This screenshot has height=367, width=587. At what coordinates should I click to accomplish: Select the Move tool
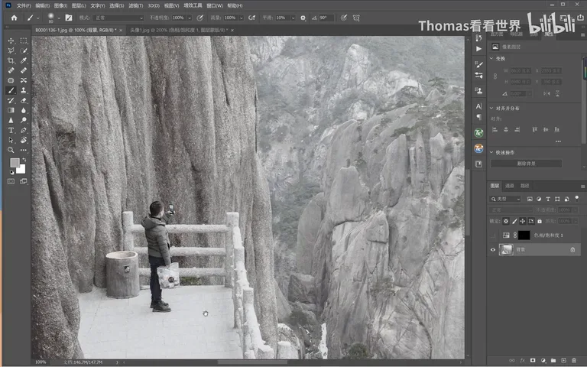pos(11,41)
